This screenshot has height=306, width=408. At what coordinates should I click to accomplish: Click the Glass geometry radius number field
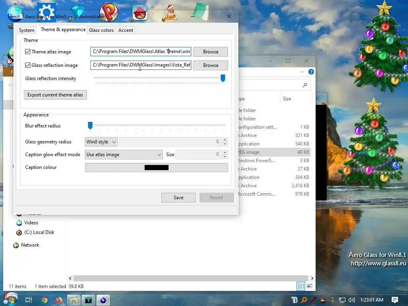click(x=170, y=142)
